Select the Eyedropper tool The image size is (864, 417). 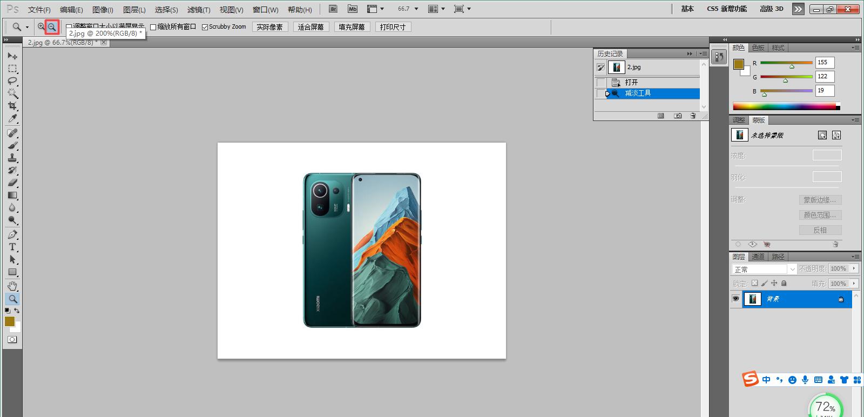click(12, 118)
